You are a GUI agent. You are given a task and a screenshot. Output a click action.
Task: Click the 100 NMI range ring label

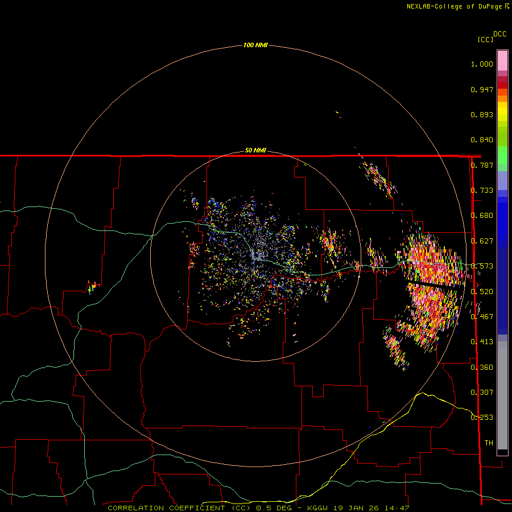click(x=255, y=45)
